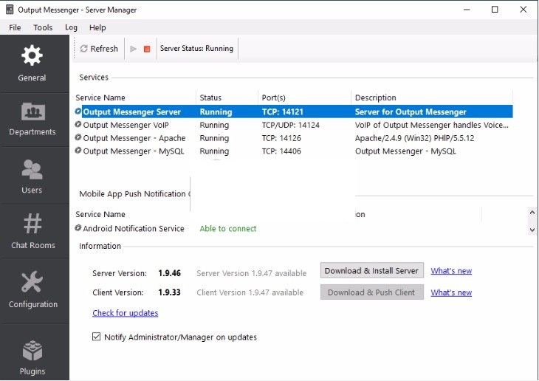The image size is (539, 381).
Task: Click the Refresh toolbar button
Action: tap(99, 49)
